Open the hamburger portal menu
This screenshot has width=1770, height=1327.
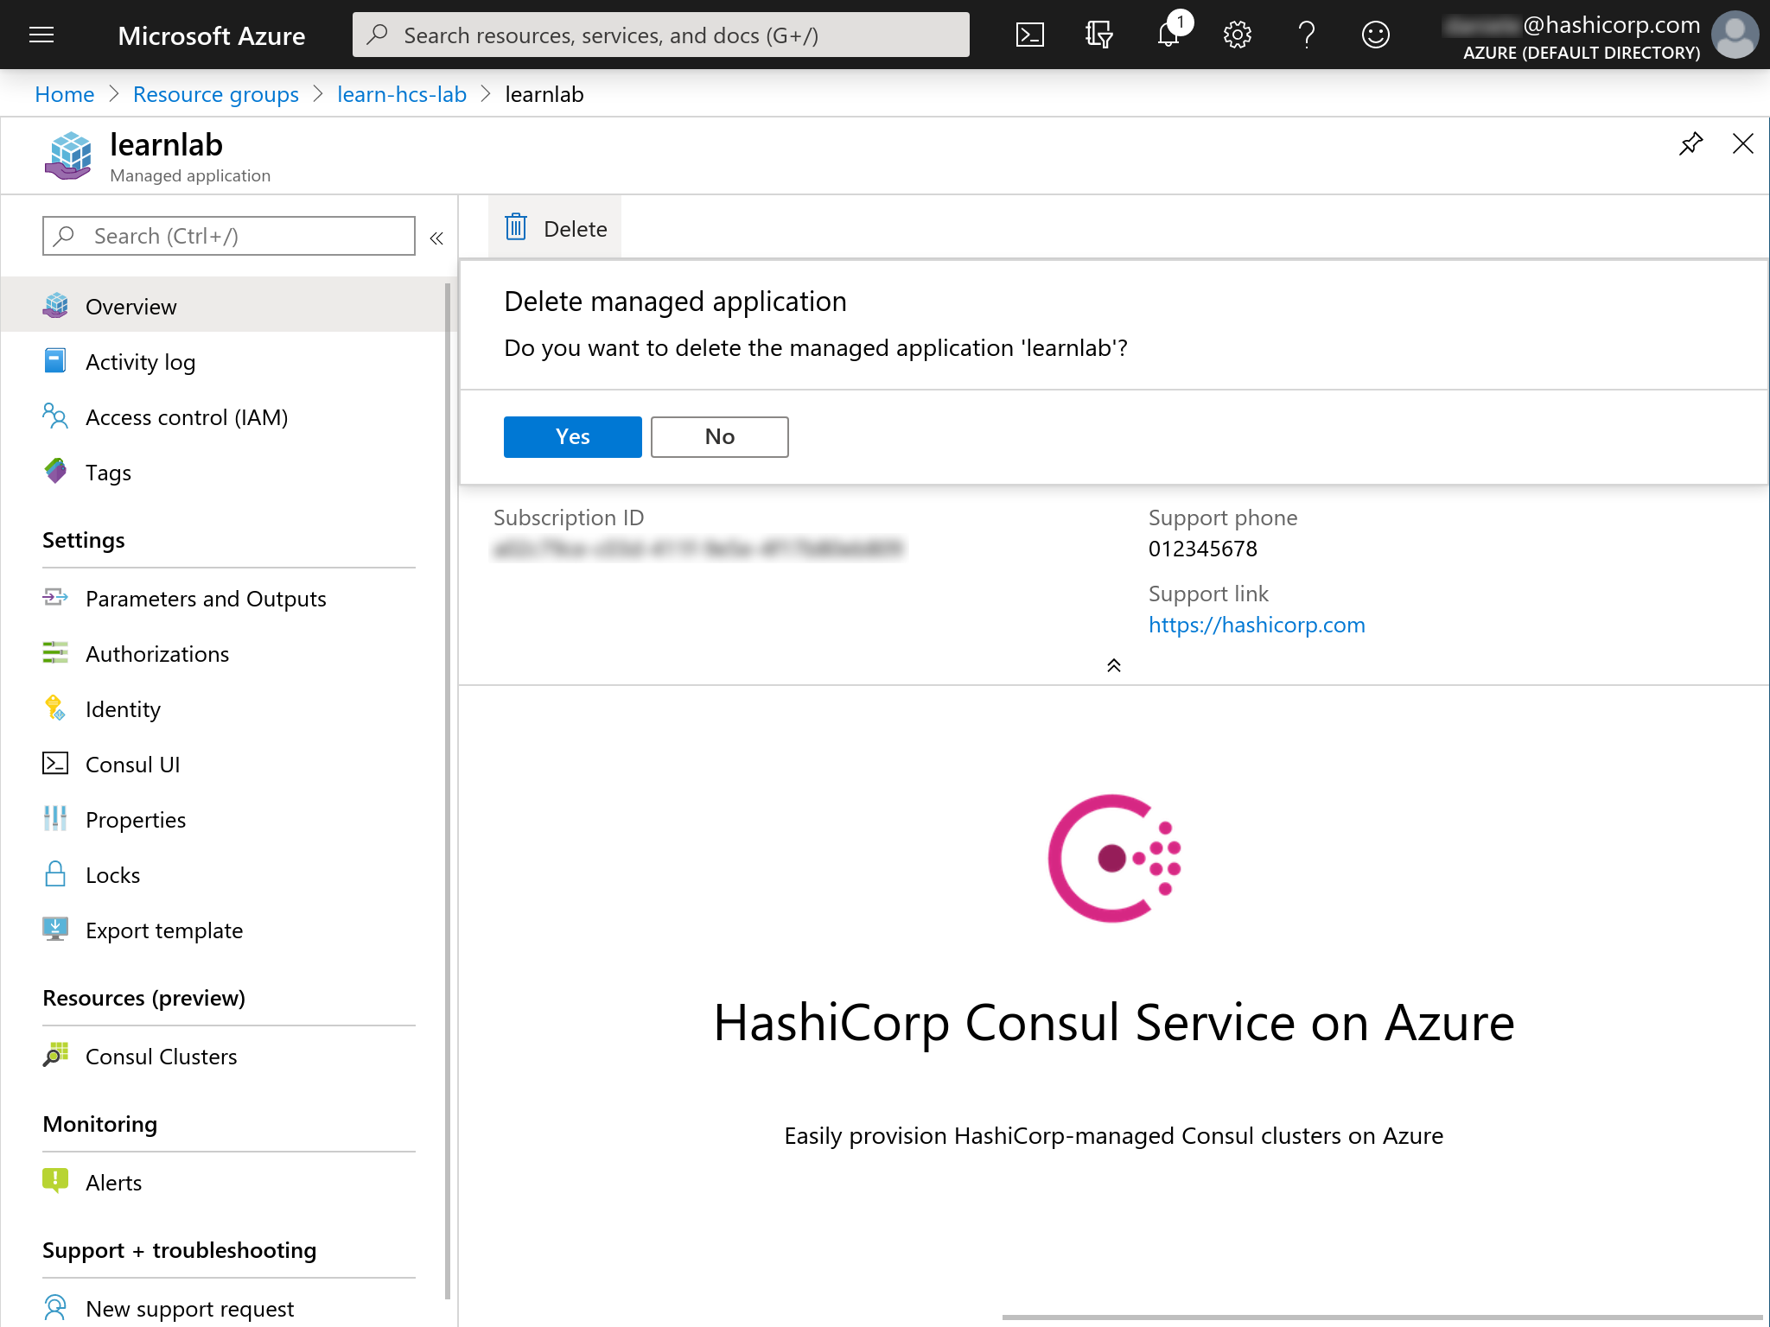pos(41,35)
